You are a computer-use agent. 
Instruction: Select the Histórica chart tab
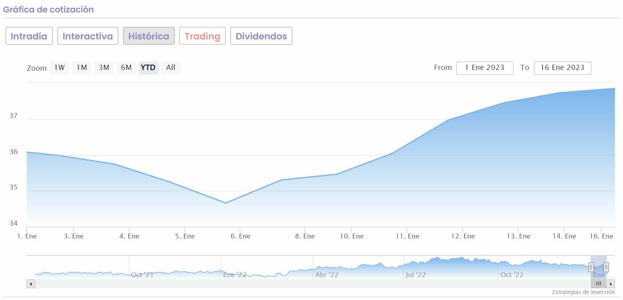(x=148, y=36)
